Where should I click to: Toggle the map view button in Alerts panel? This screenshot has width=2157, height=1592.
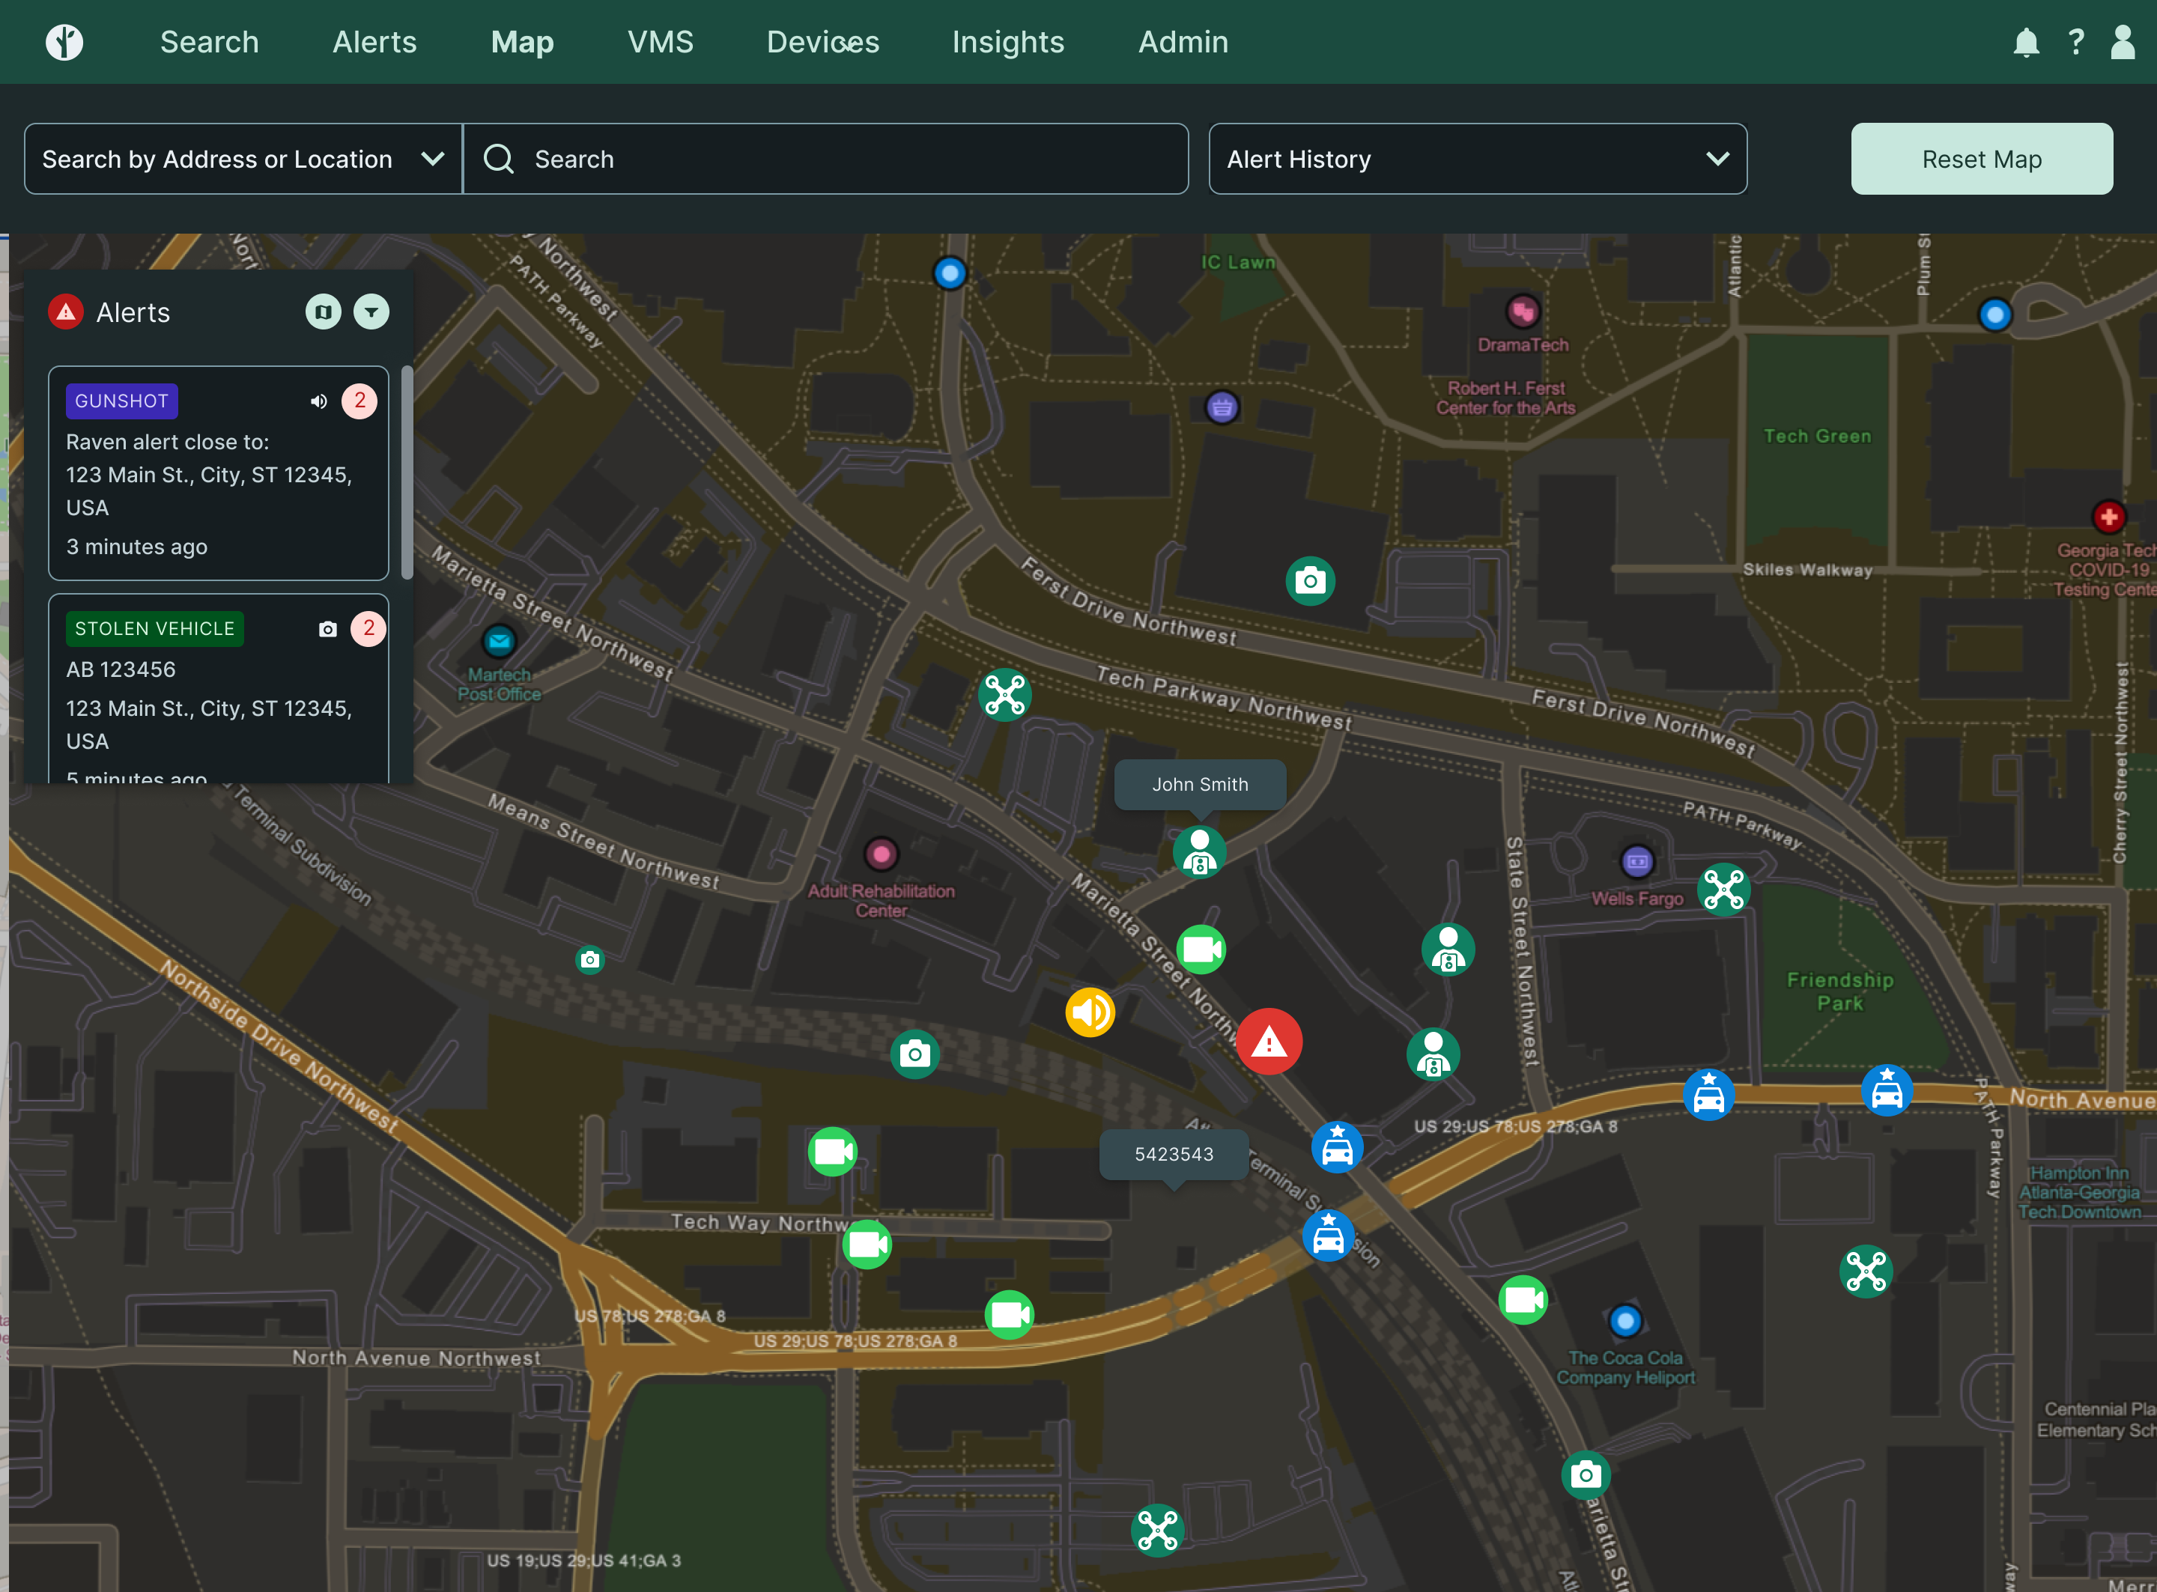click(323, 312)
